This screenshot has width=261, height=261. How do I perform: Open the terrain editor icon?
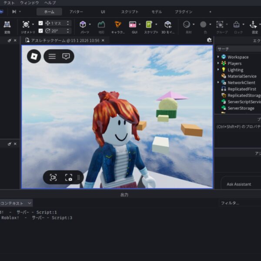101,24
